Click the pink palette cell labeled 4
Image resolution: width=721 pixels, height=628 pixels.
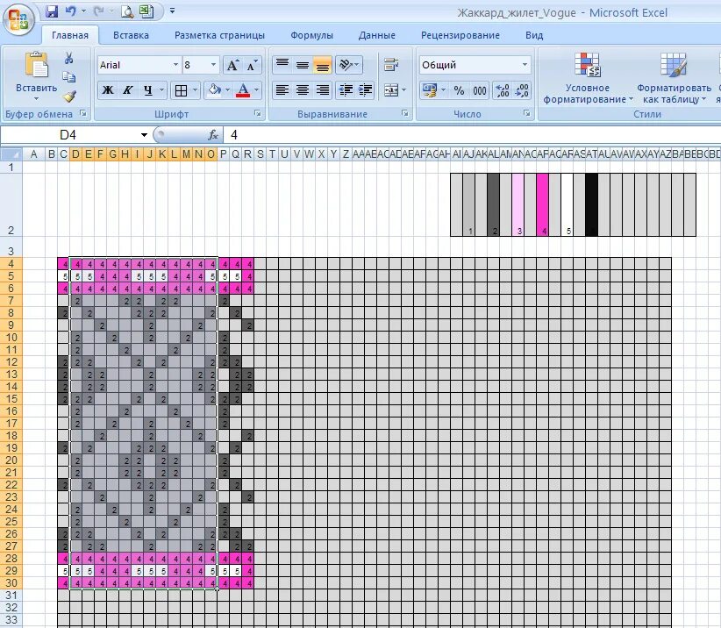point(543,204)
